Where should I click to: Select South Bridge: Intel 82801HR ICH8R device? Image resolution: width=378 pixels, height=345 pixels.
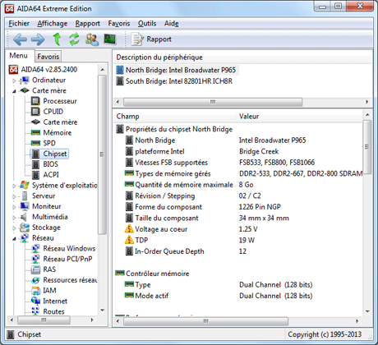pos(175,81)
